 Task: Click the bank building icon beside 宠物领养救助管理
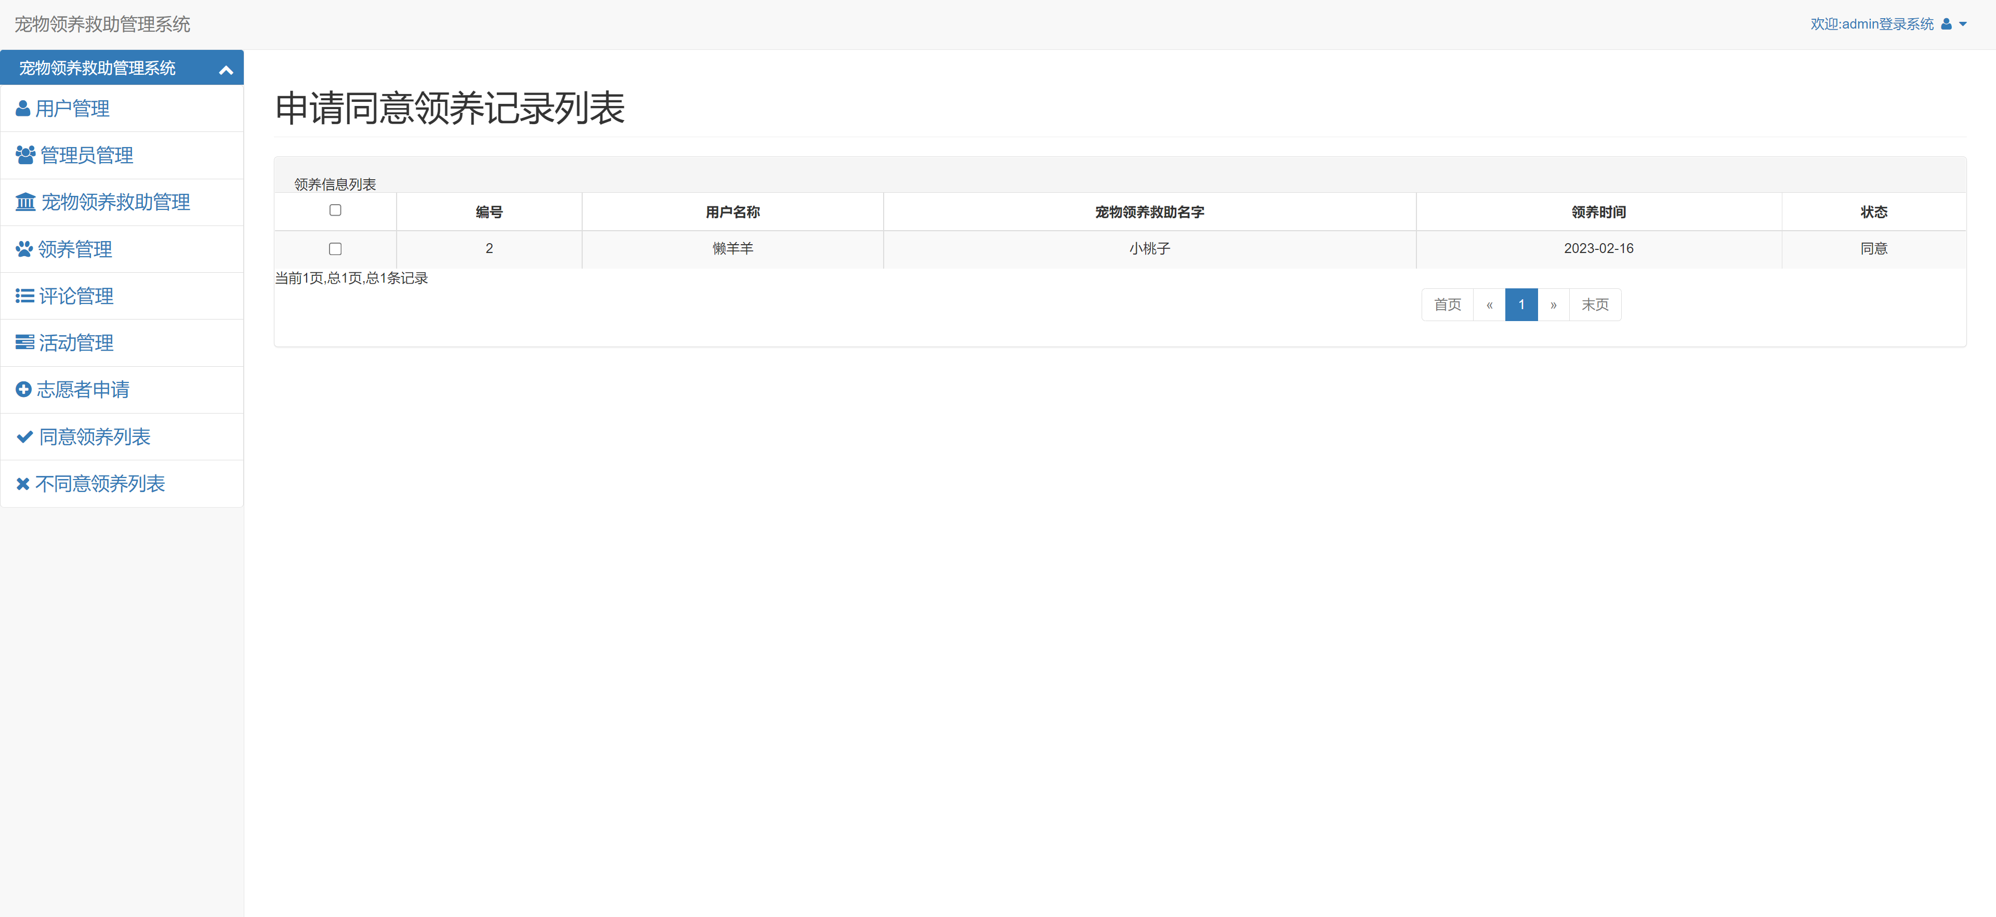tap(25, 202)
